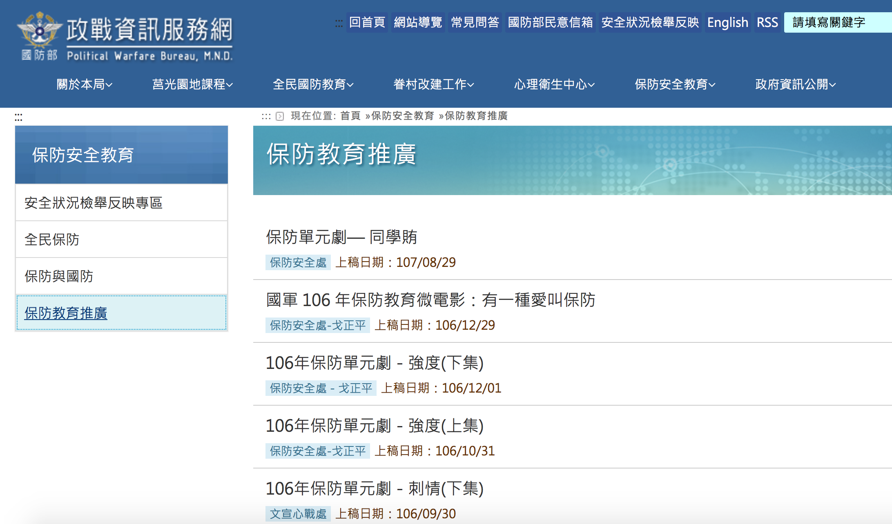Click the Ministry of Defense emblem logo

[39, 31]
